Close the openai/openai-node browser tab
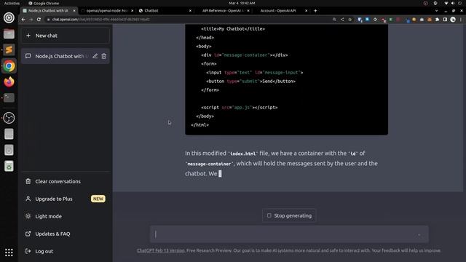Viewport: 466px width, 262px height. pyautogui.click(x=133, y=11)
